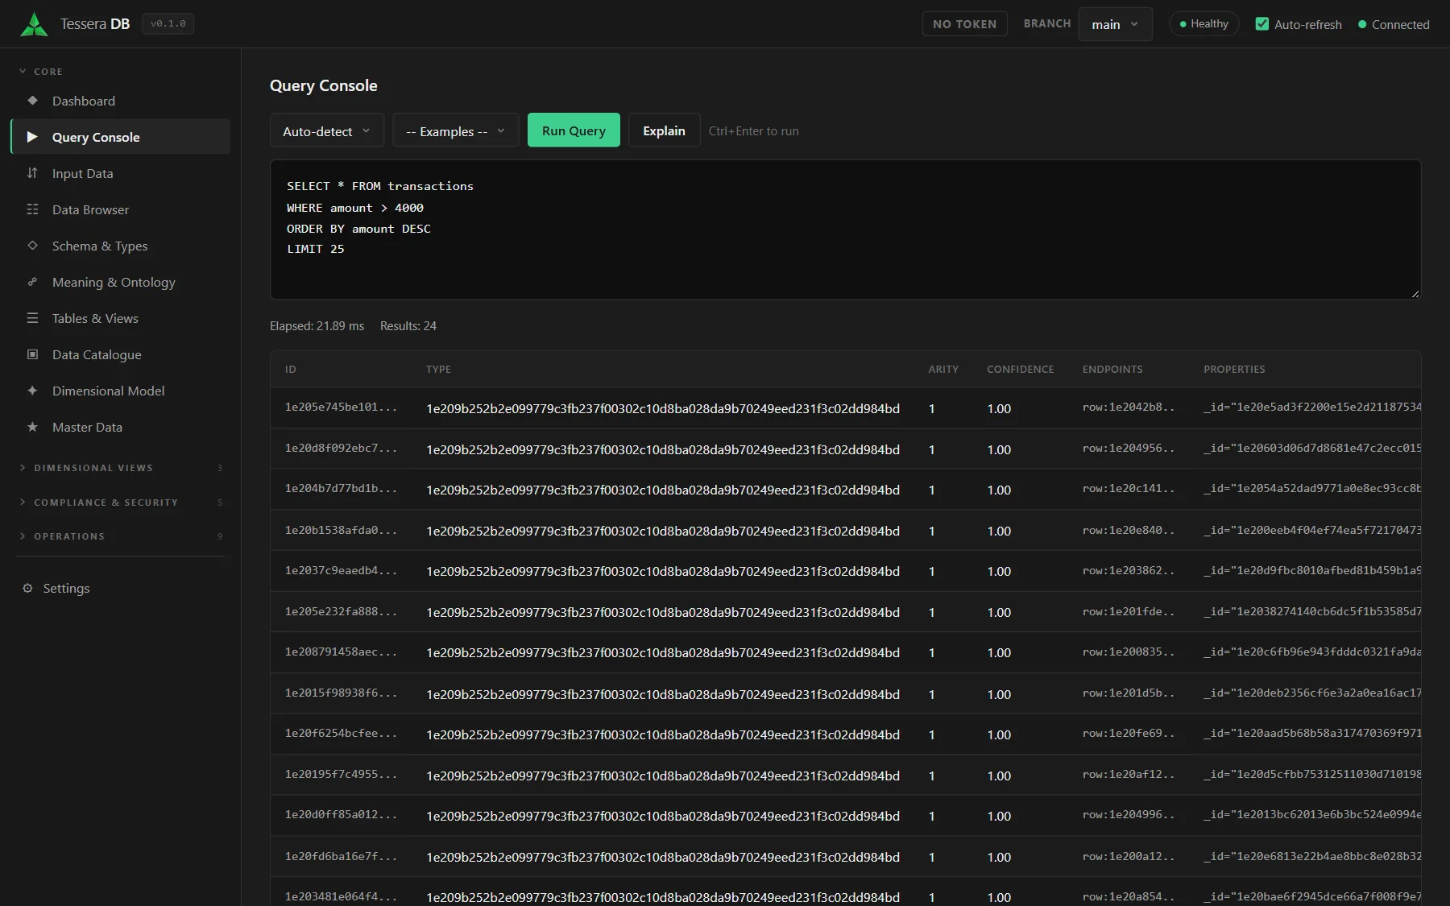Click the TYPE column header
The width and height of the screenshot is (1450, 906).
coord(438,369)
